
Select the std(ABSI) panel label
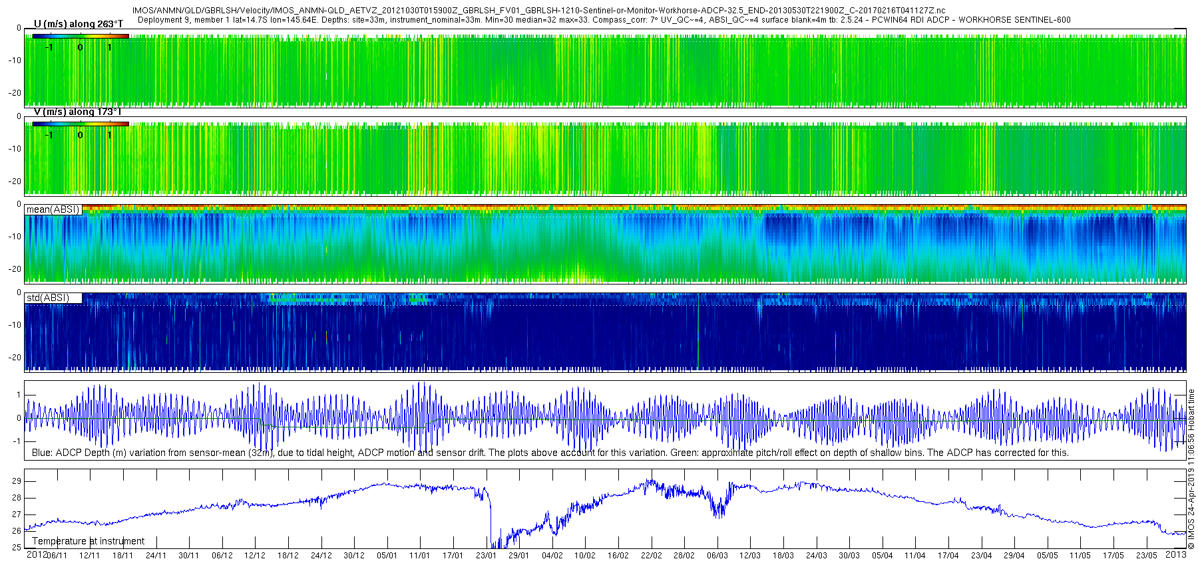pyautogui.click(x=48, y=298)
